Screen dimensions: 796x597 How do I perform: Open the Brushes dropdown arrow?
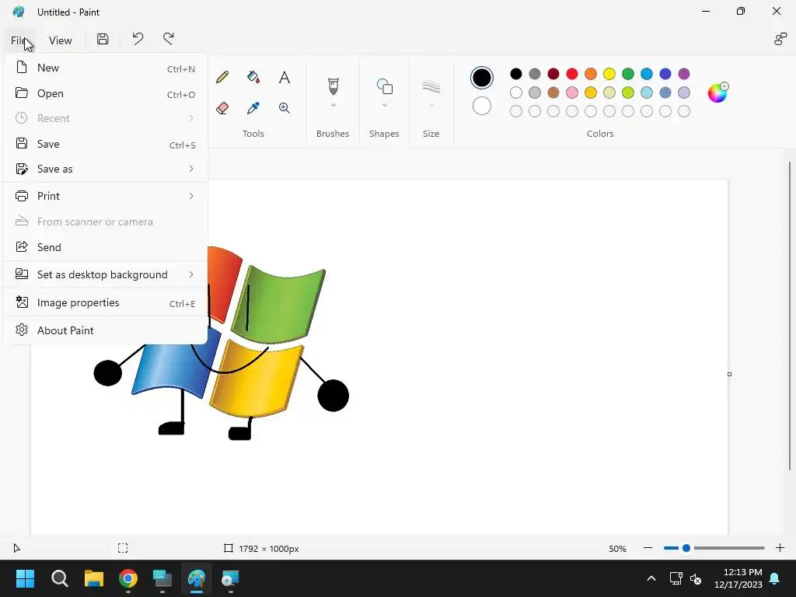333,105
